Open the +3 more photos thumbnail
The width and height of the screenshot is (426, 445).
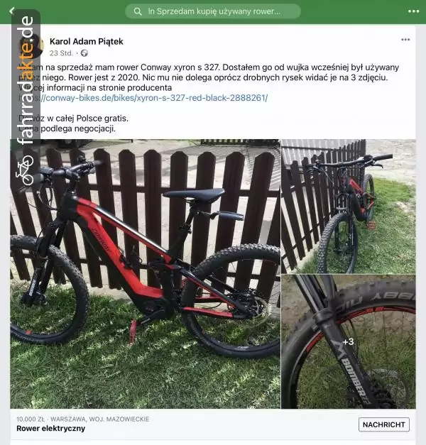click(x=349, y=341)
